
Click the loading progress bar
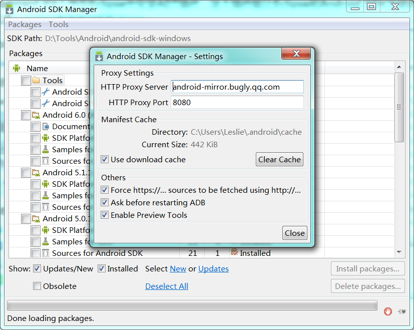(192, 305)
